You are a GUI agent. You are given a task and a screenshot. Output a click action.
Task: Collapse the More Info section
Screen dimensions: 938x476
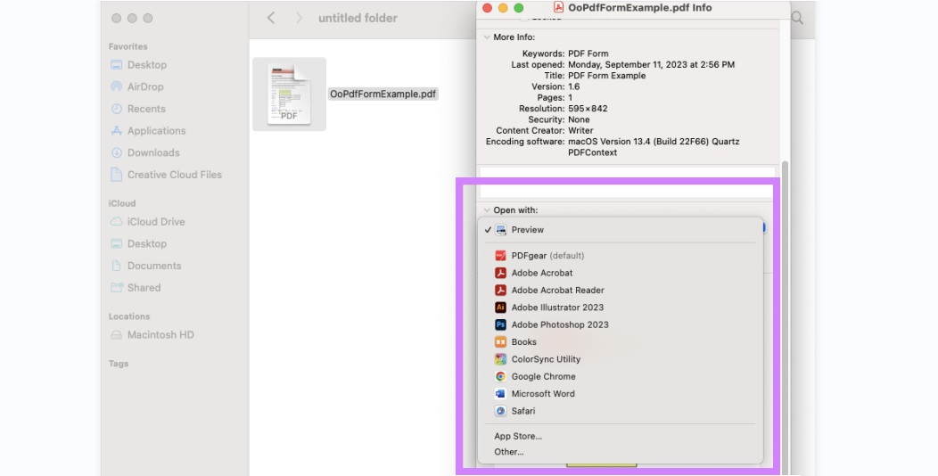pos(487,37)
